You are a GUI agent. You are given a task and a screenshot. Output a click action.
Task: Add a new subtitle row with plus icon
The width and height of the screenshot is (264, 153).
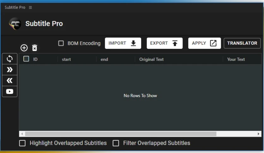click(24, 48)
